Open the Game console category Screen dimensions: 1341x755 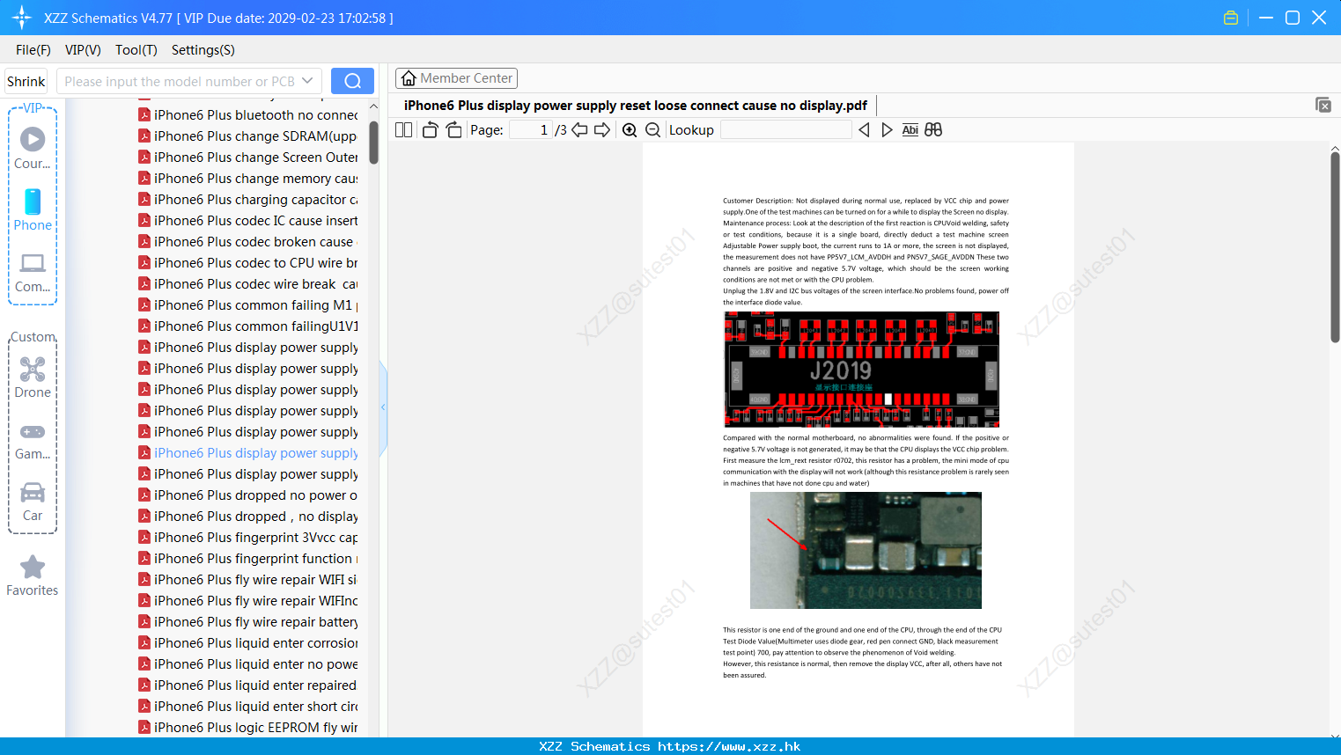[33, 440]
